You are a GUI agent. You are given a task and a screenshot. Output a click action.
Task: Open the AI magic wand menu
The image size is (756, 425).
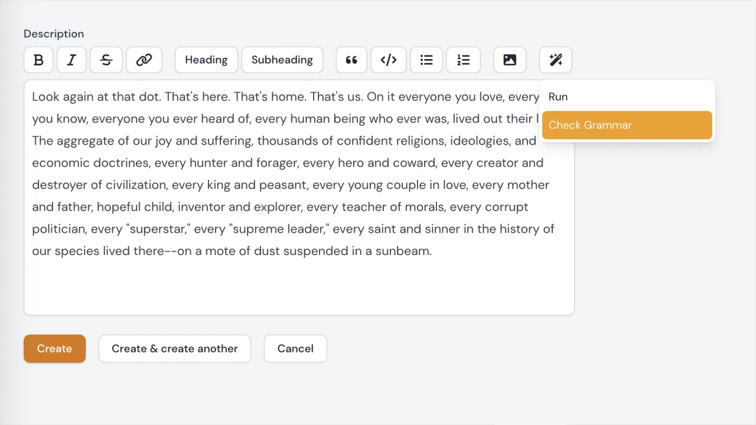tap(555, 60)
